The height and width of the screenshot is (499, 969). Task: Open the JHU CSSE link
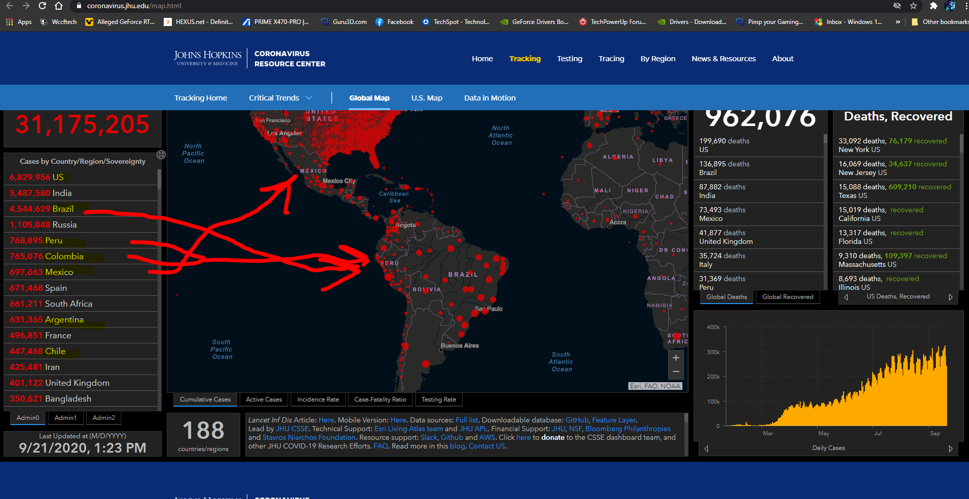pos(292,429)
